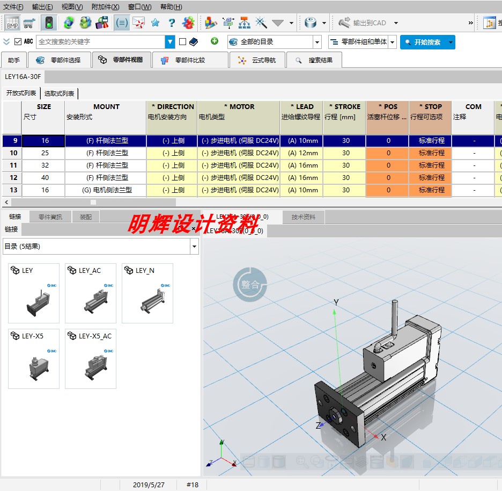Switch to the 云式导航 tab
502x491 pixels.
tap(257, 60)
